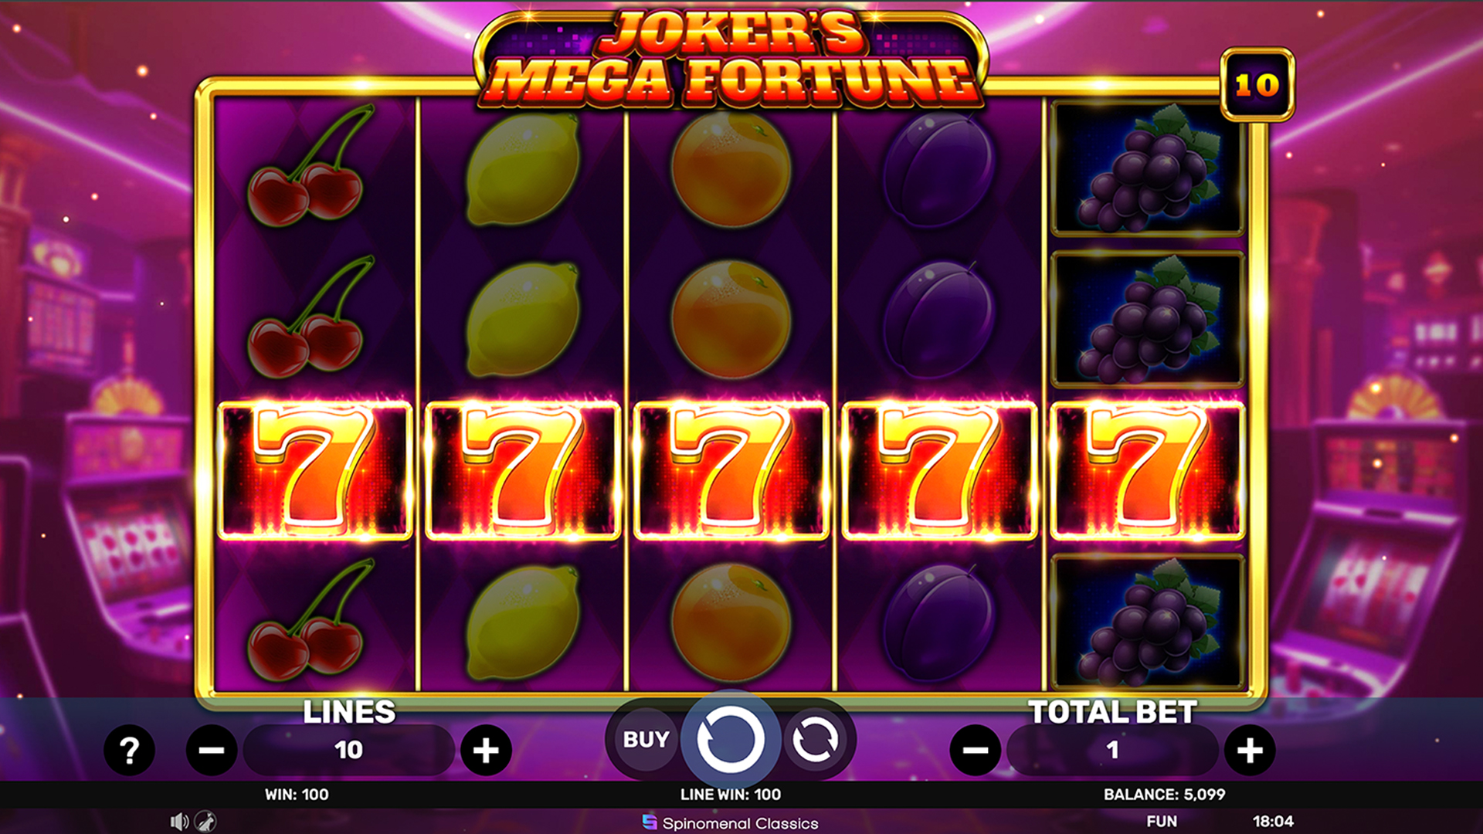
Task: Click the gold 10 lines badge
Action: (x=1257, y=84)
